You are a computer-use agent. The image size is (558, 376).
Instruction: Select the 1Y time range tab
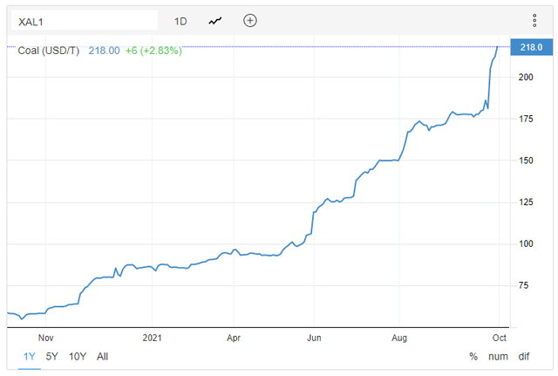coord(30,357)
